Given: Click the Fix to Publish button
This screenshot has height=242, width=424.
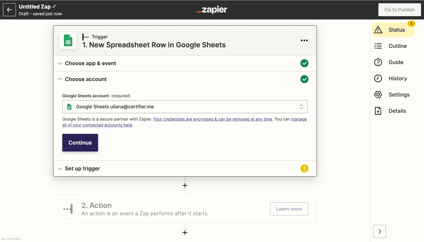Looking at the screenshot, I should [x=399, y=10].
